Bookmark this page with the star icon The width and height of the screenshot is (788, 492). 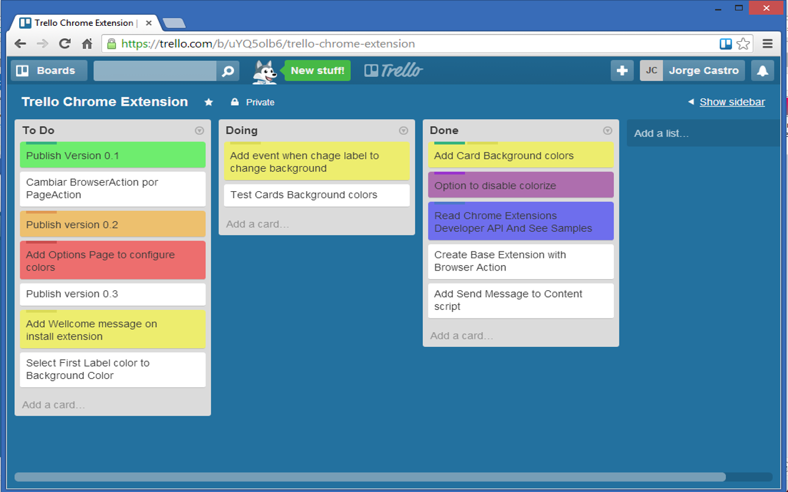[x=743, y=44]
